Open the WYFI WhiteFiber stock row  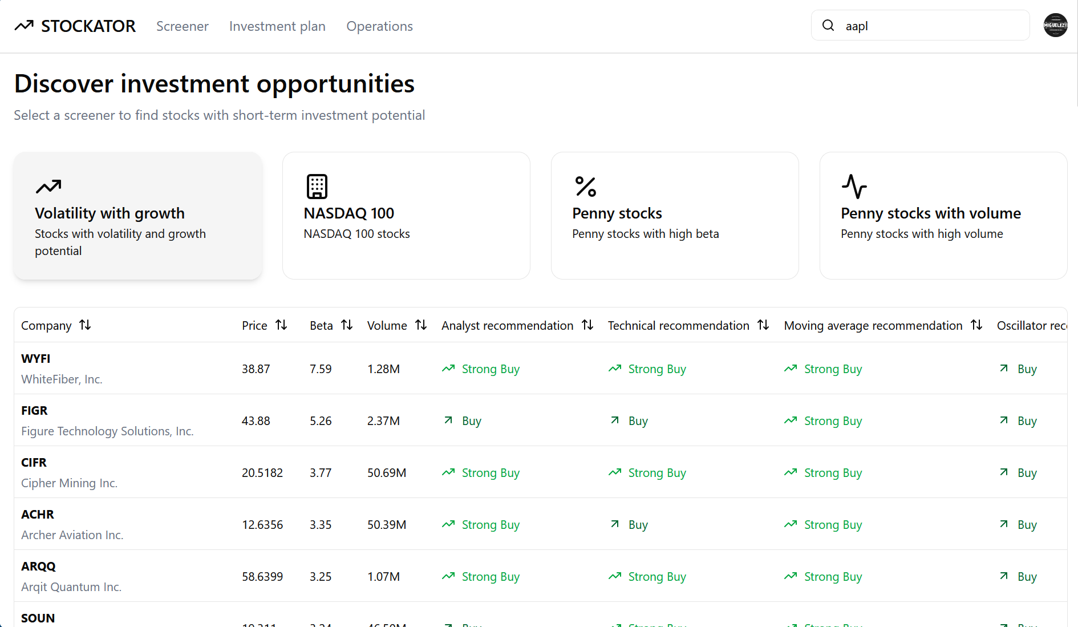[x=62, y=369]
